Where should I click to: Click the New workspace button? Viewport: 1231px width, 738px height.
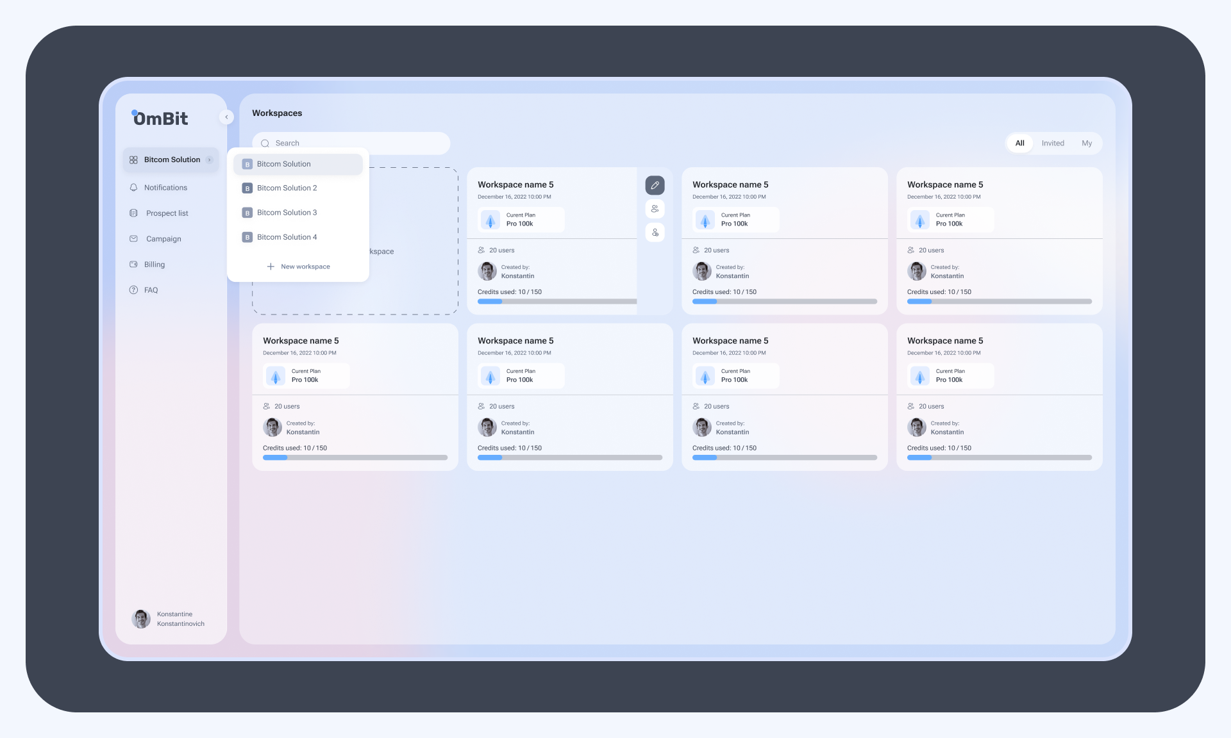[x=298, y=266]
